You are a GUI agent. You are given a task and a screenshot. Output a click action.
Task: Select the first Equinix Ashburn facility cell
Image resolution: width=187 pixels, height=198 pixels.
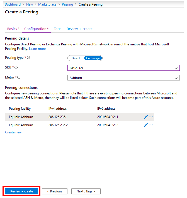21,117
